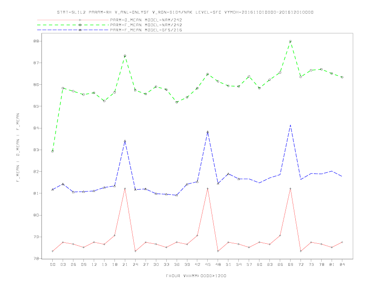This screenshot has width=373, height=288.
Task: Click y-axis tick label 80
Action: click(36, 215)
